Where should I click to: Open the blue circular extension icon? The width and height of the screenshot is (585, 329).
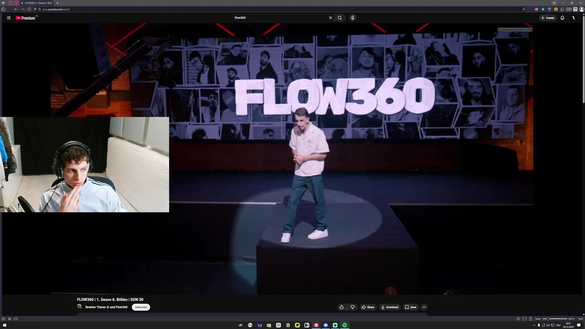[549, 9]
